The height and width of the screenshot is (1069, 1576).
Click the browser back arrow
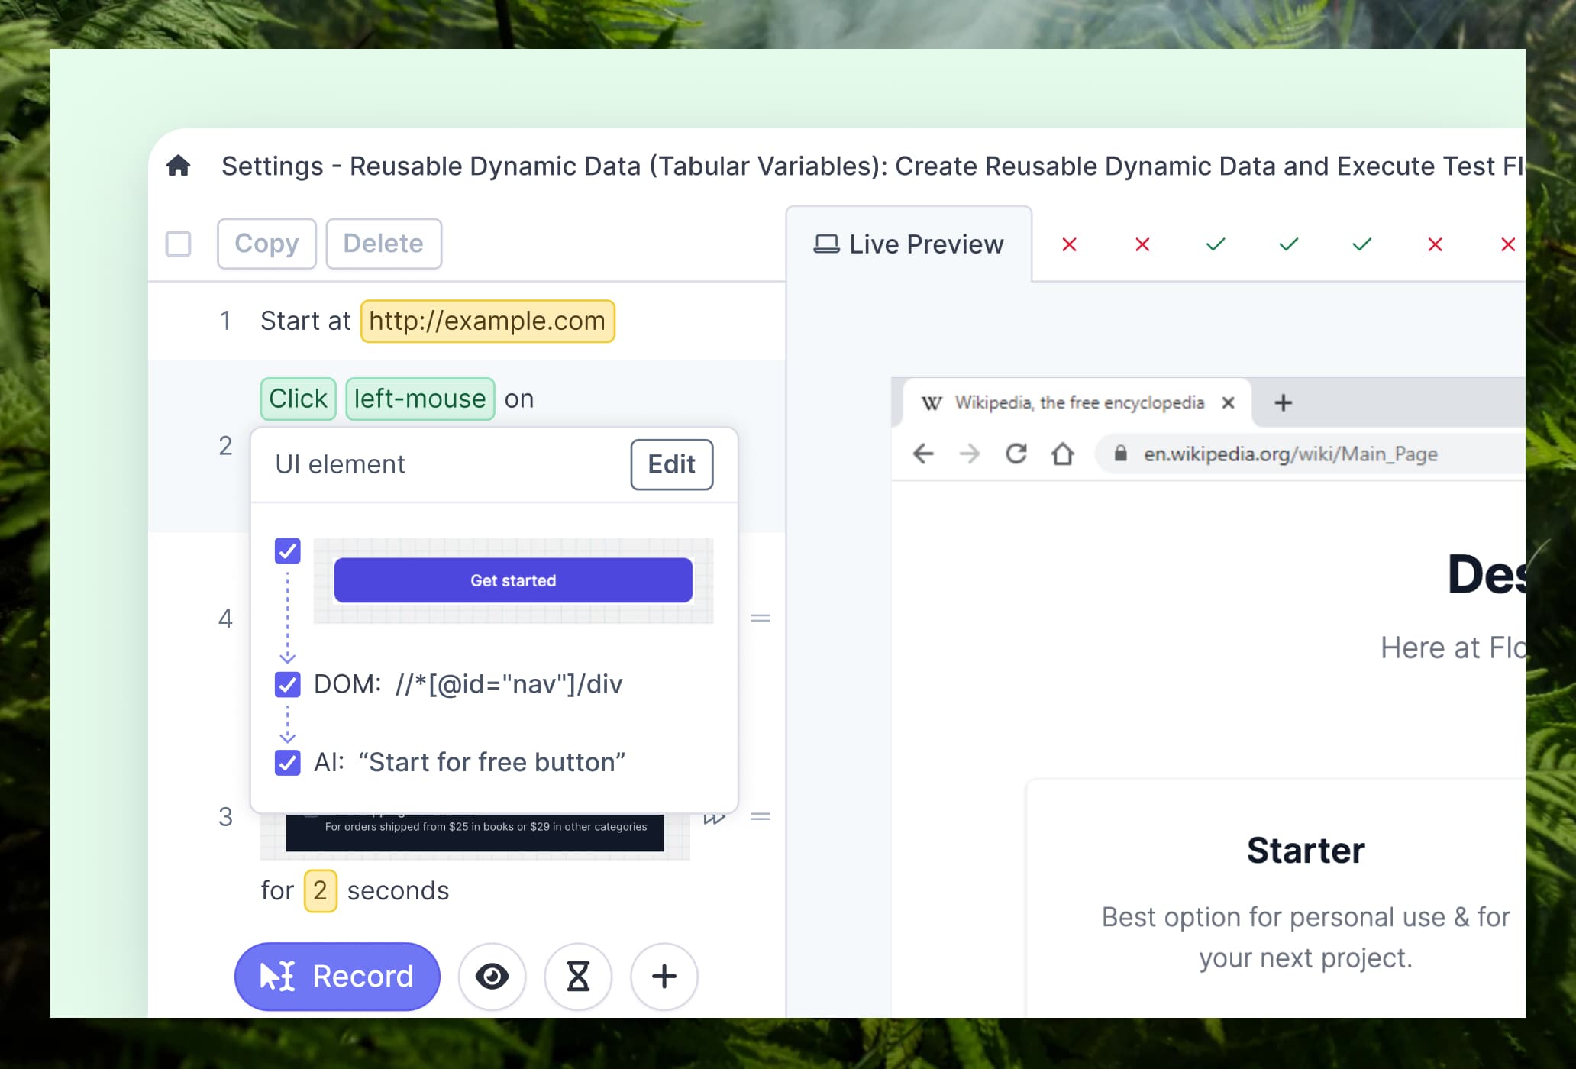(x=923, y=454)
